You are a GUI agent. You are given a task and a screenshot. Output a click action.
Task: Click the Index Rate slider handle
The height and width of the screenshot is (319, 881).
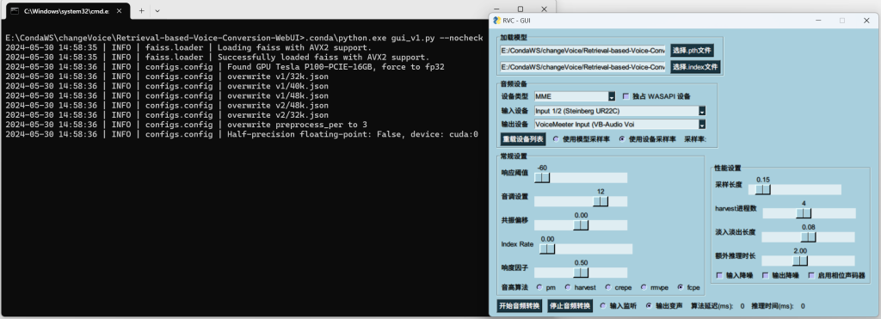click(x=546, y=248)
